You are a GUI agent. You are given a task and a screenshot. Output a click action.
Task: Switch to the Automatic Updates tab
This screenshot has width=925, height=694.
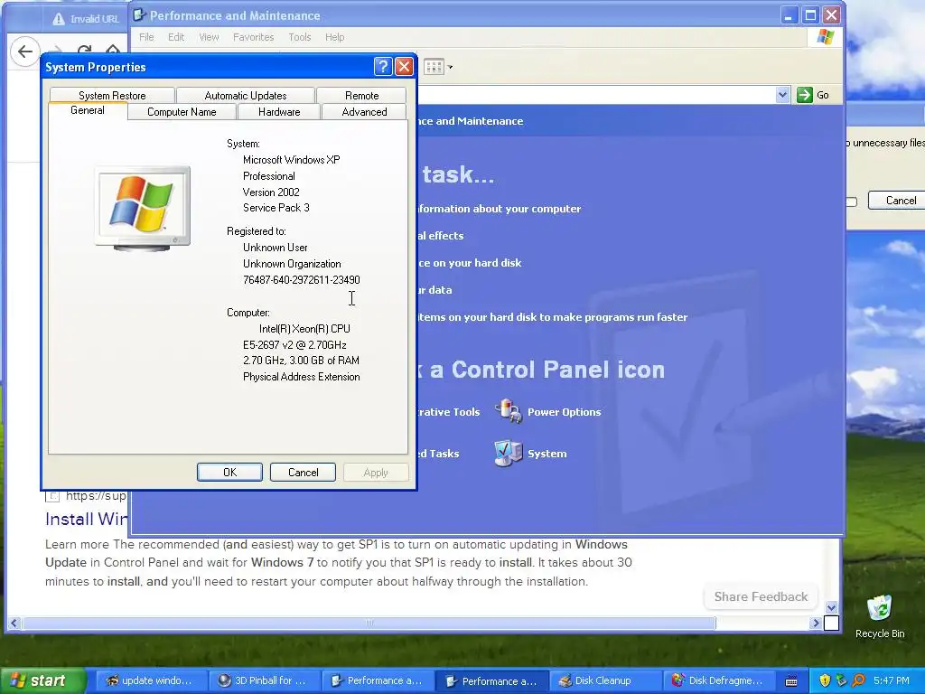tap(246, 95)
